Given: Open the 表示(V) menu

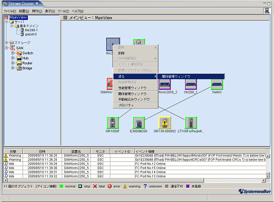Looking at the screenshot, I should pos(50,11).
